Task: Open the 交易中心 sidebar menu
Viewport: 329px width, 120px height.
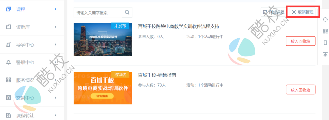Action: [32, 98]
